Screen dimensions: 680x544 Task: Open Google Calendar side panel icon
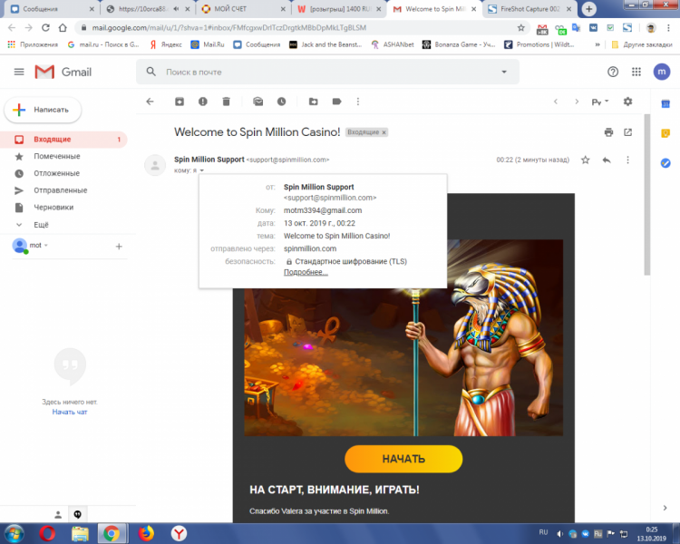pos(665,103)
